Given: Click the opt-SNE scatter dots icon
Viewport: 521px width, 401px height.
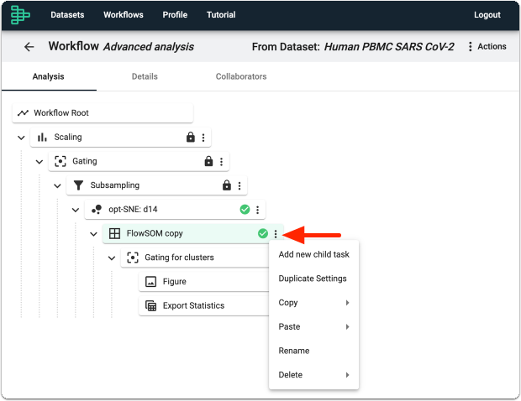Looking at the screenshot, I should pos(97,210).
